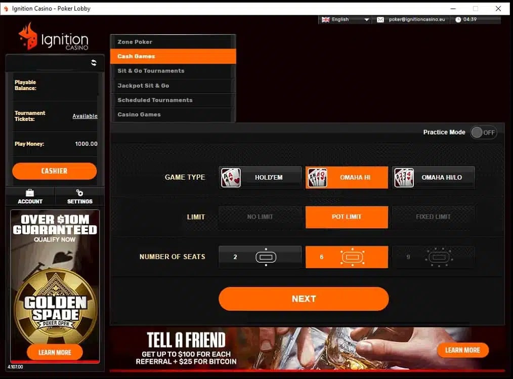Click the 9-seat table icon
This screenshot has height=379, width=513.
439,257
